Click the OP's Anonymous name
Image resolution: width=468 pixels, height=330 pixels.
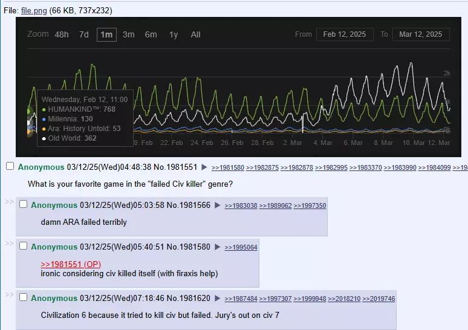41,167
